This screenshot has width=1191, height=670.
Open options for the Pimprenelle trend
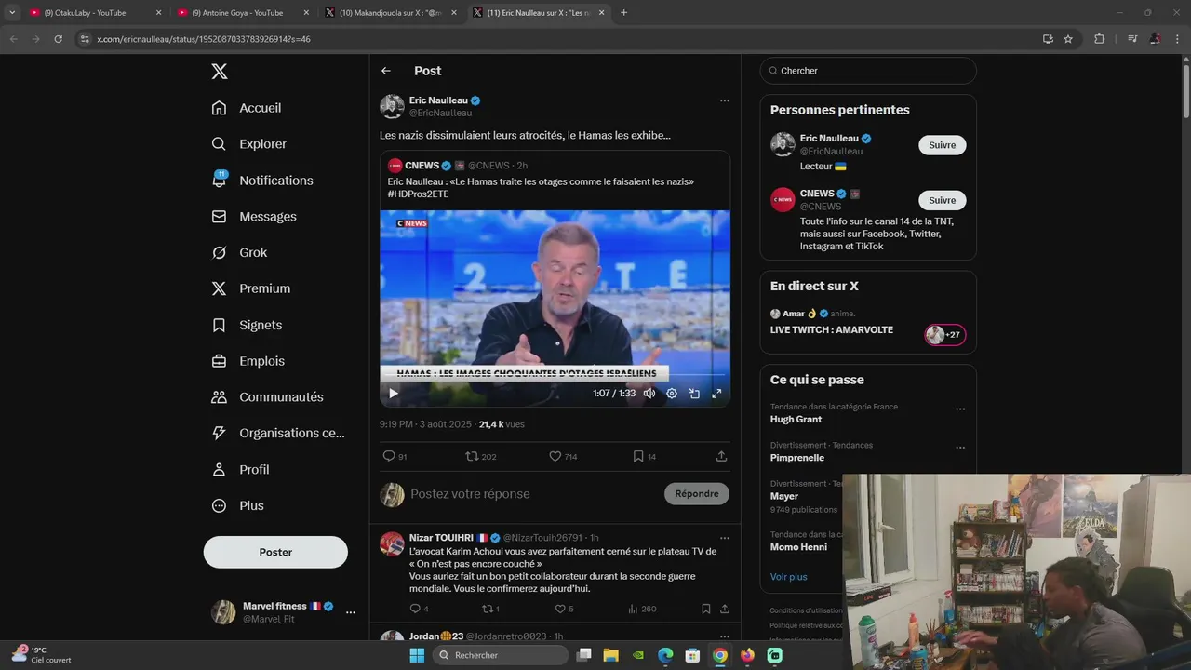(x=960, y=447)
